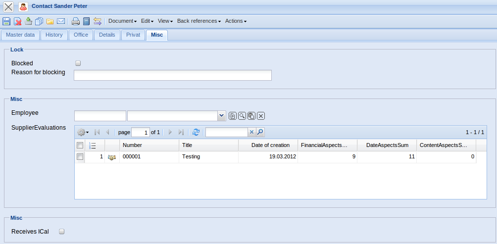
Task: Open the Document menu
Action: pyautogui.click(x=122, y=21)
